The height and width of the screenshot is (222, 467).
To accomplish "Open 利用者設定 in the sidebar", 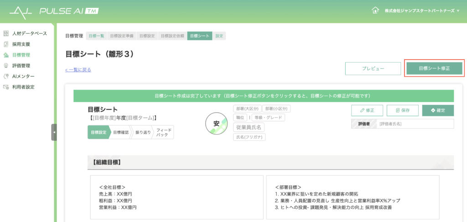I will [x=23, y=87].
